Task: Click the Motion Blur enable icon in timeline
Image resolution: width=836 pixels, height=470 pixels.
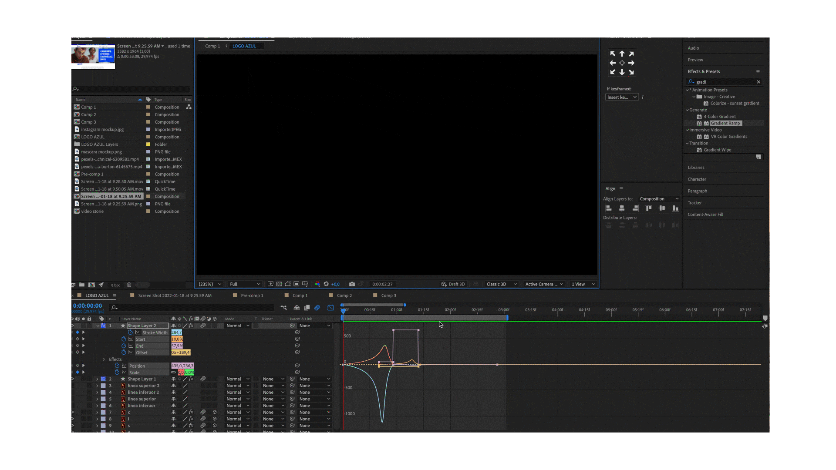Action: coord(317,308)
